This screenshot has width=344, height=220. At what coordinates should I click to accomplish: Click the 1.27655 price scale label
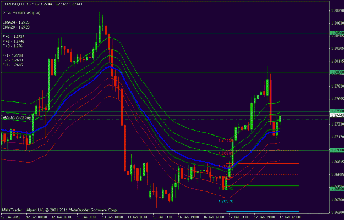[x=337, y=99]
